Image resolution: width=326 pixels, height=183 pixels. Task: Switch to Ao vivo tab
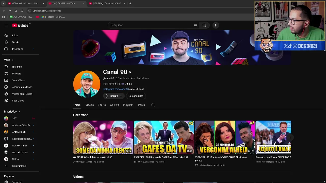pyautogui.click(x=114, y=105)
